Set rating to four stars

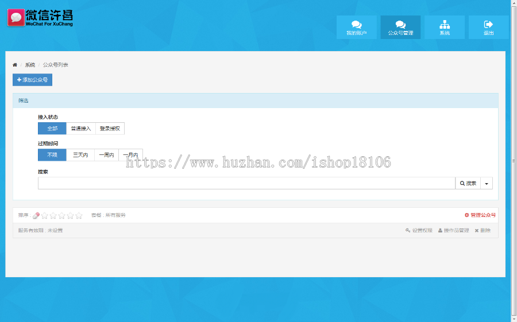[70, 216]
